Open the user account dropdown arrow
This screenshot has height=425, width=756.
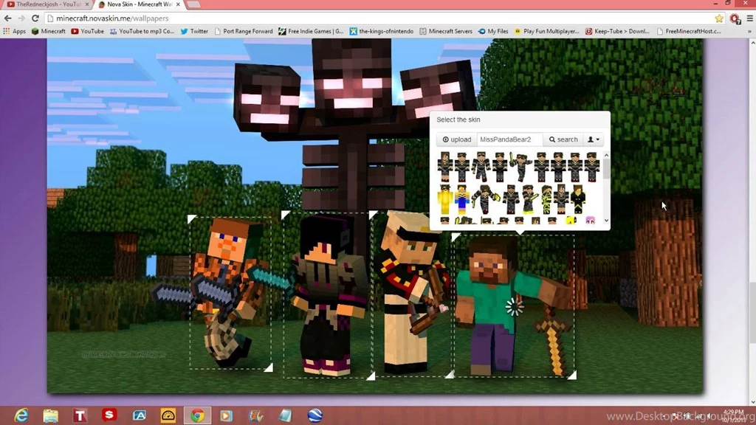[x=599, y=139]
